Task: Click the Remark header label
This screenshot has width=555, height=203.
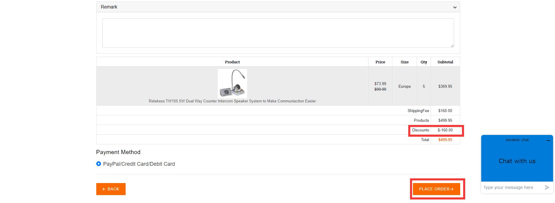Action: [x=109, y=7]
